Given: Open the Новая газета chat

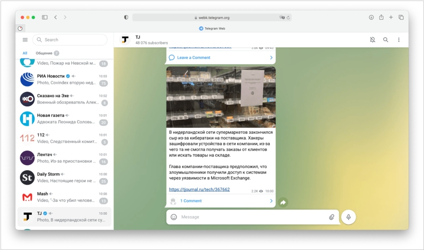Looking at the screenshot, I should point(65,119).
